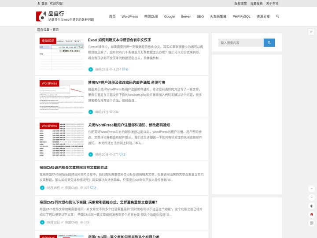Open the 火车采集器 navigation menu item
Image resolution: width=317 pixels, height=238 pixels.
[x=218, y=16]
